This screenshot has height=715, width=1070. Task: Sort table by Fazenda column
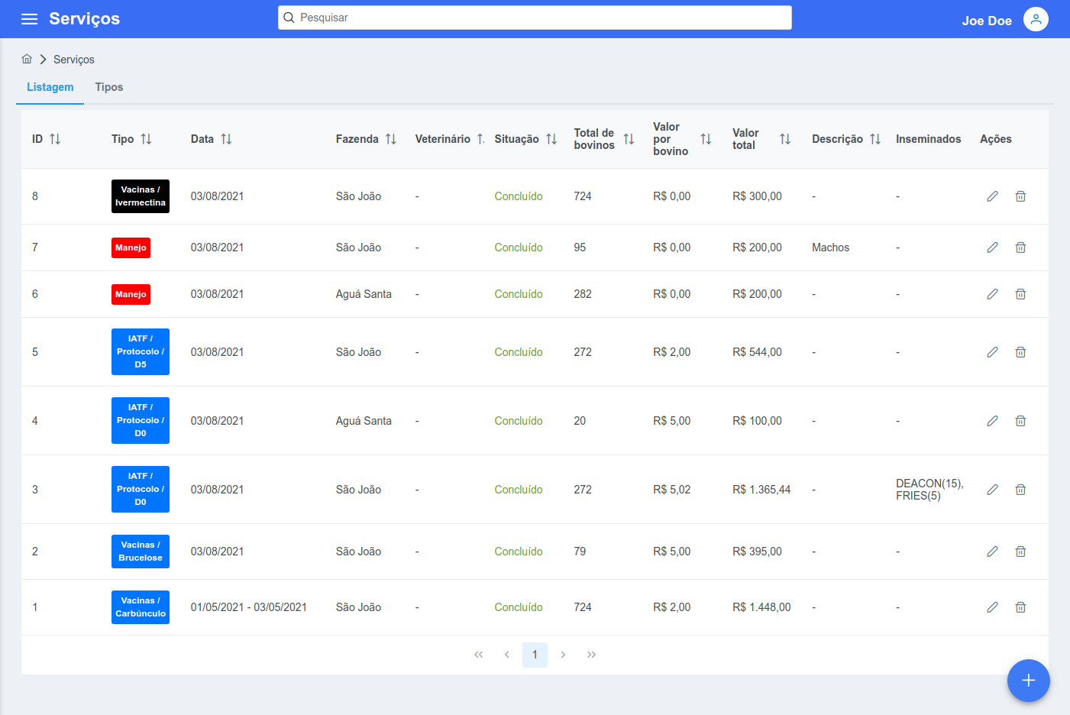pyautogui.click(x=391, y=139)
